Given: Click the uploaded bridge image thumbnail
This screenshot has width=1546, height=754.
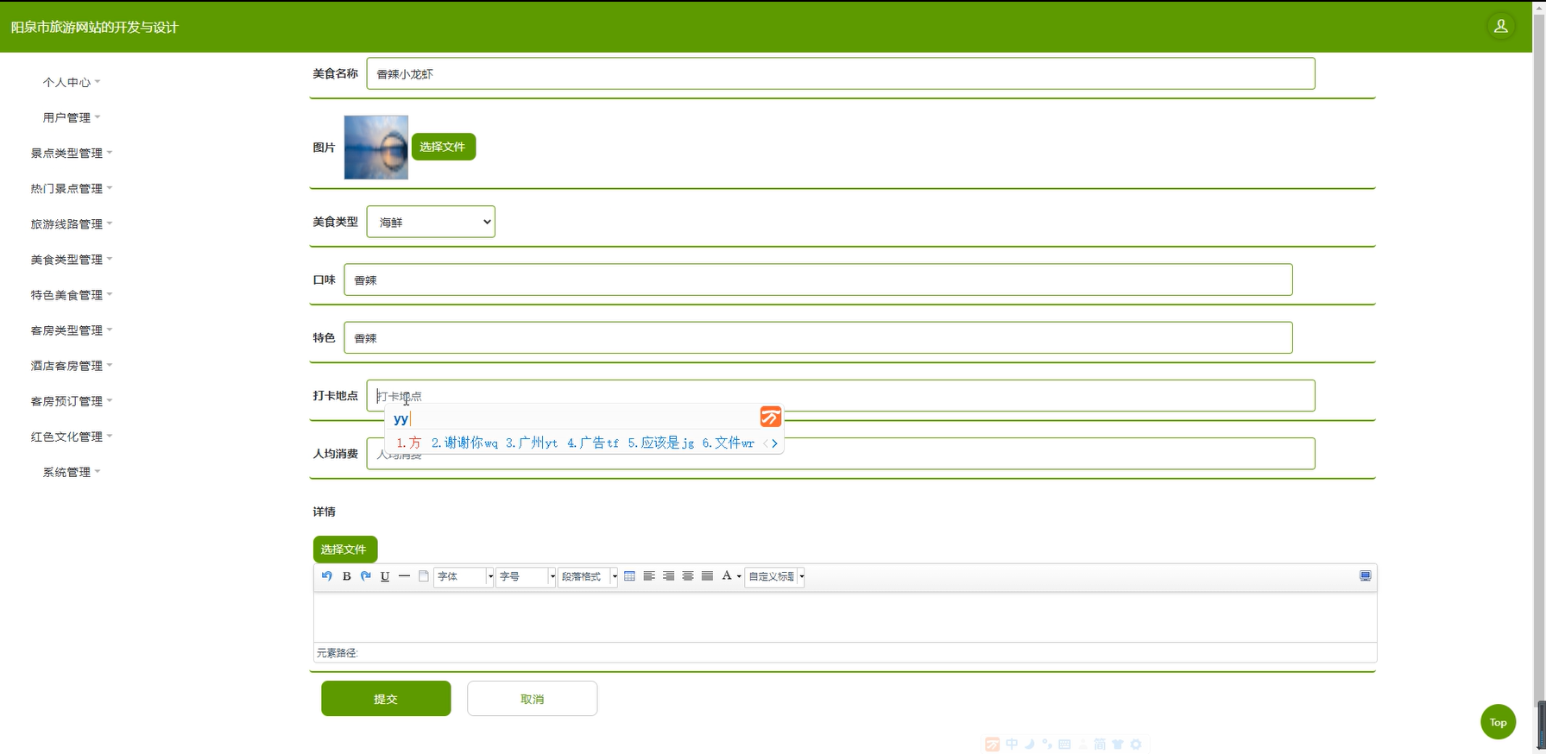Looking at the screenshot, I should (x=375, y=148).
